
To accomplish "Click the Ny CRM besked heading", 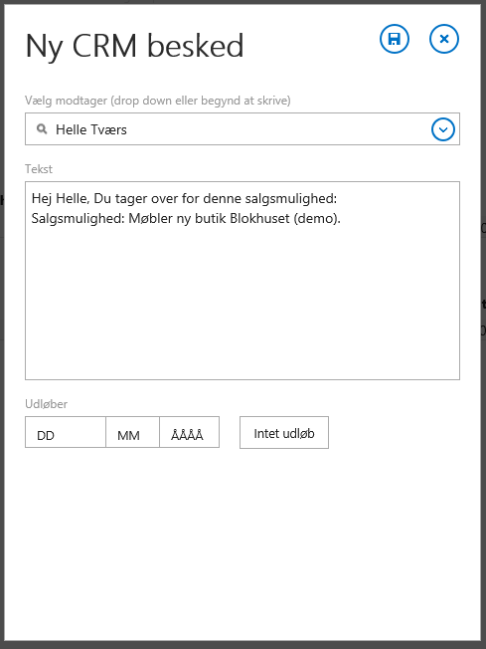I will [135, 46].
